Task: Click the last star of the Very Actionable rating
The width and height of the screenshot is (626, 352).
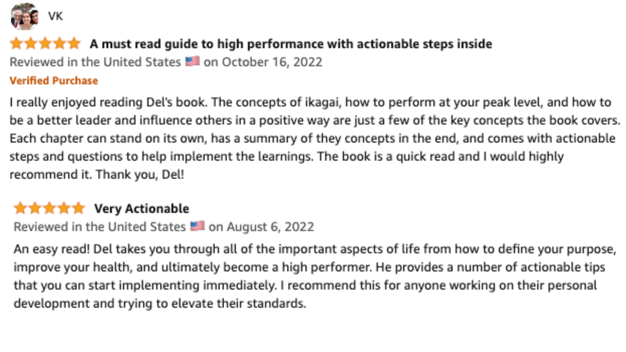Action: pyautogui.click(x=78, y=208)
